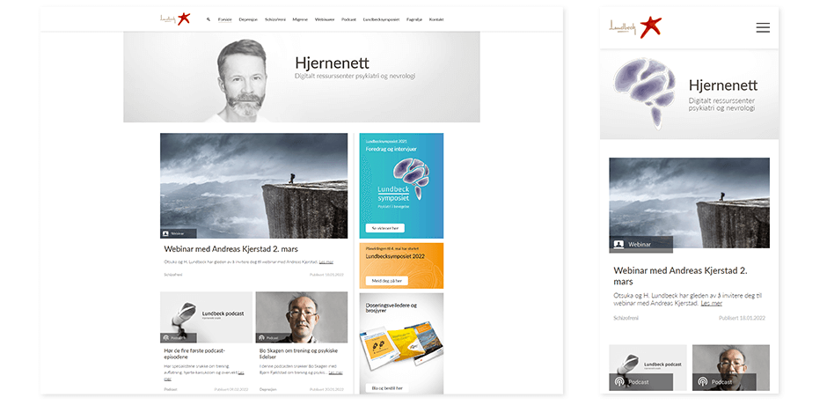Click desktop Lundbeck podcast microphone thumbnail

click(206, 317)
